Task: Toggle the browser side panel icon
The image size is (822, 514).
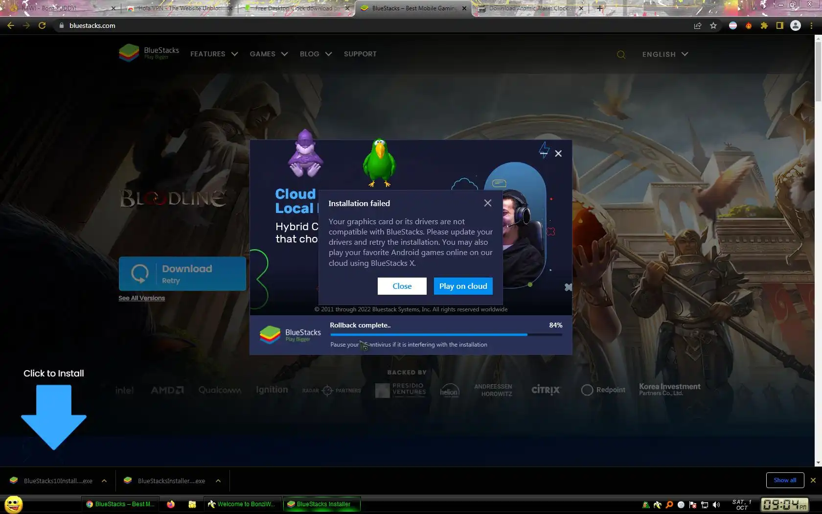Action: [x=780, y=25]
